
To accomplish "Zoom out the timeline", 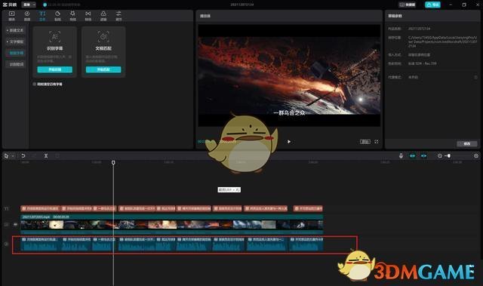I will [x=439, y=155].
